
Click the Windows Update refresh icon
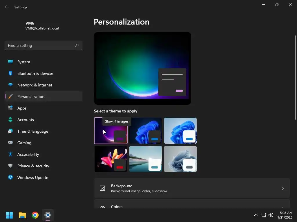10,177
